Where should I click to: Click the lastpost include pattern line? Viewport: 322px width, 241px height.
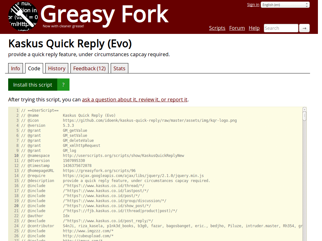(x=106, y=191)
